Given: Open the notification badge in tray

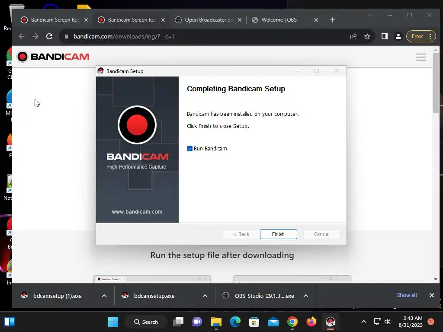Looking at the screenshot, I should click(431, 322).
